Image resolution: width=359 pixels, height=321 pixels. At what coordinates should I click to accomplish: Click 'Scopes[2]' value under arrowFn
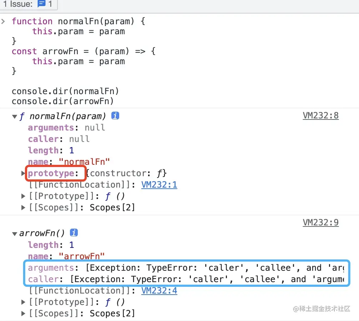click(112, 314)
